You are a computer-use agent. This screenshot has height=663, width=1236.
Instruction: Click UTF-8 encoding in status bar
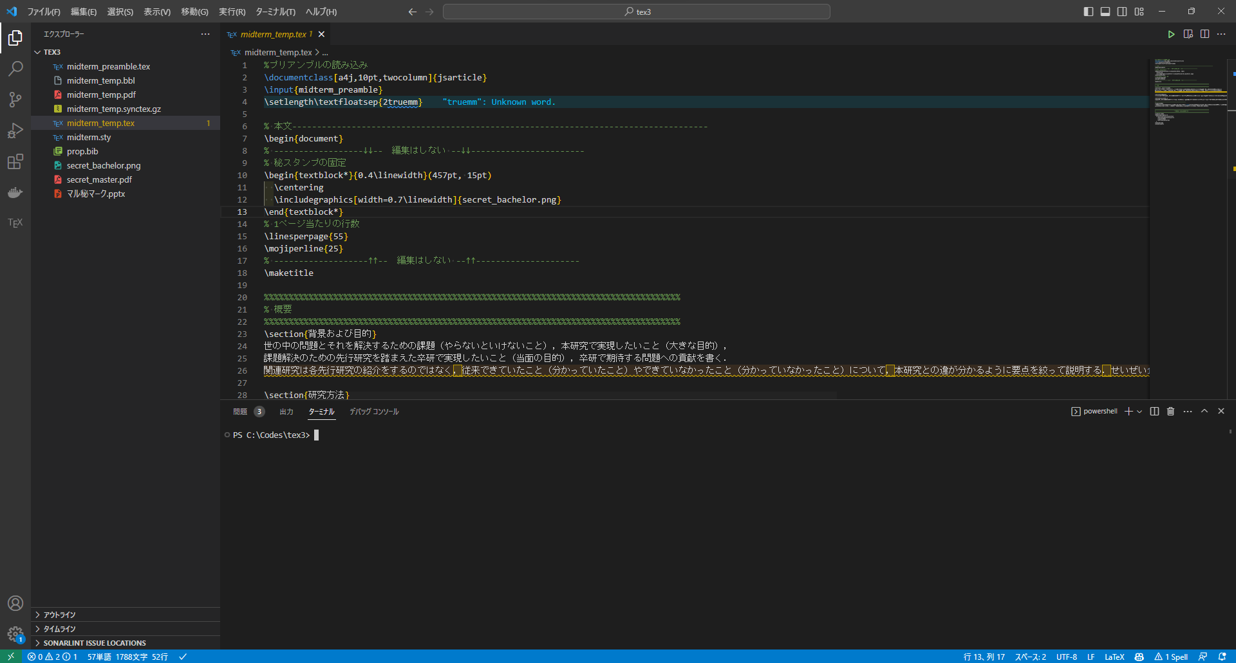[1066, 657]
